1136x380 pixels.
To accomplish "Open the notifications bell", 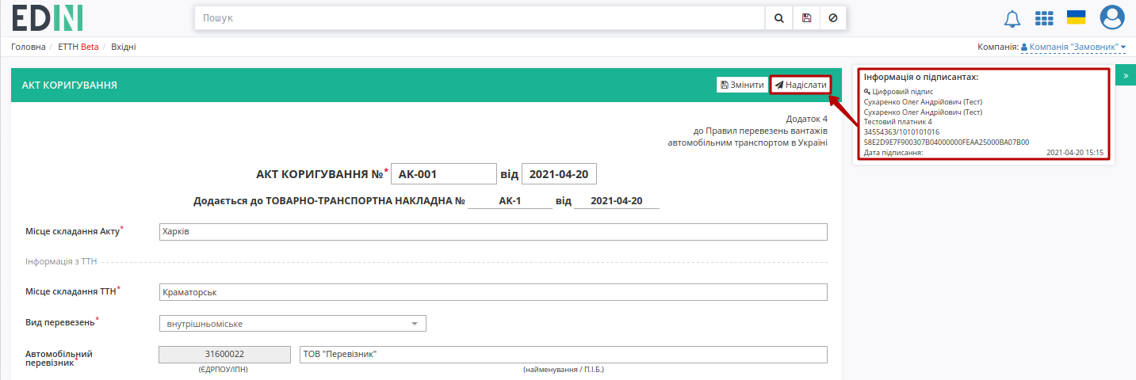I will (1012, 18).
